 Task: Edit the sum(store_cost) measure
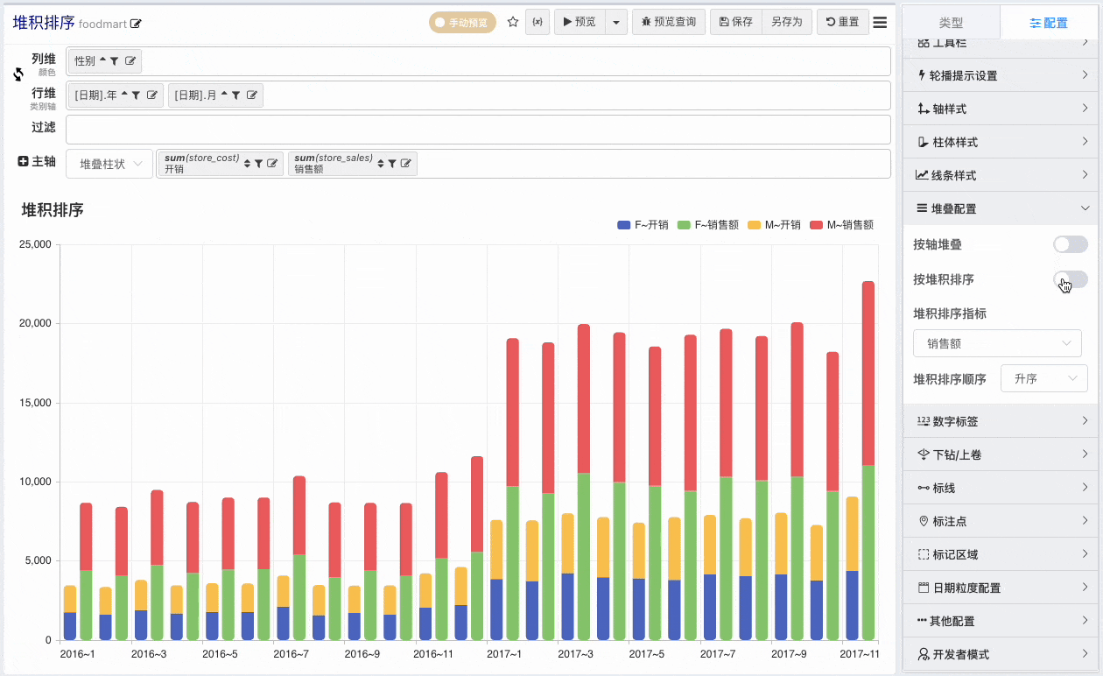(272, 164)
